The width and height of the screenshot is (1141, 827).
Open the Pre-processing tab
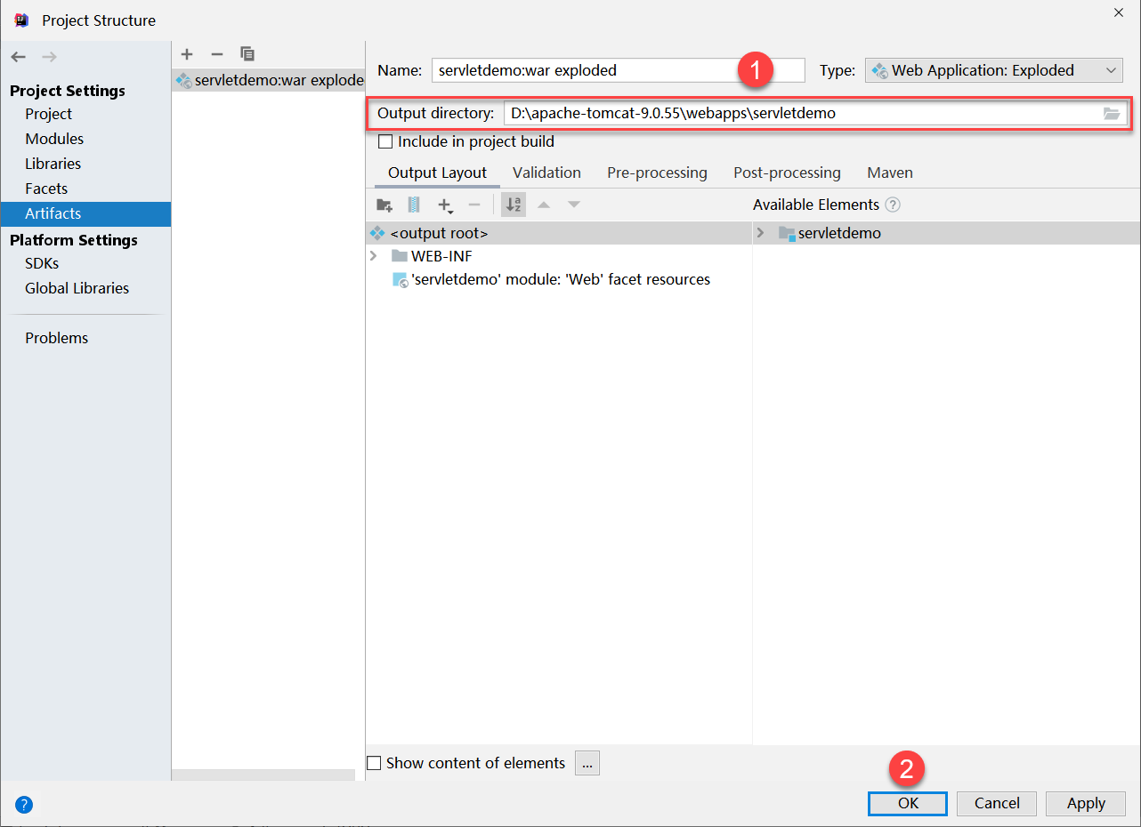click(x=657, y=173)
